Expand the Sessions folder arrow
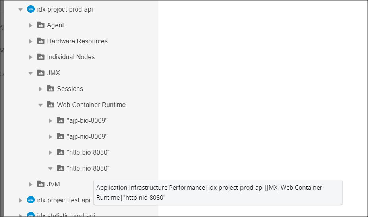The height and width of the screenshot is (217, 368). [x=41, y=89]
